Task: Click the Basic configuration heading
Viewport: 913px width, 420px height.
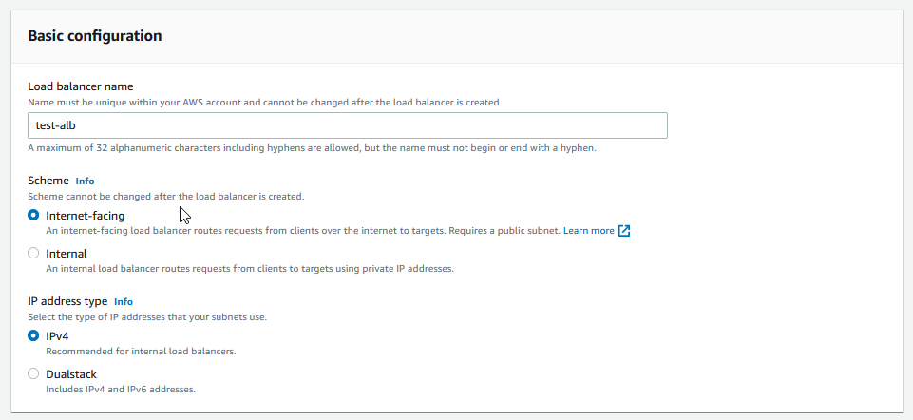Action: point(94,36)
